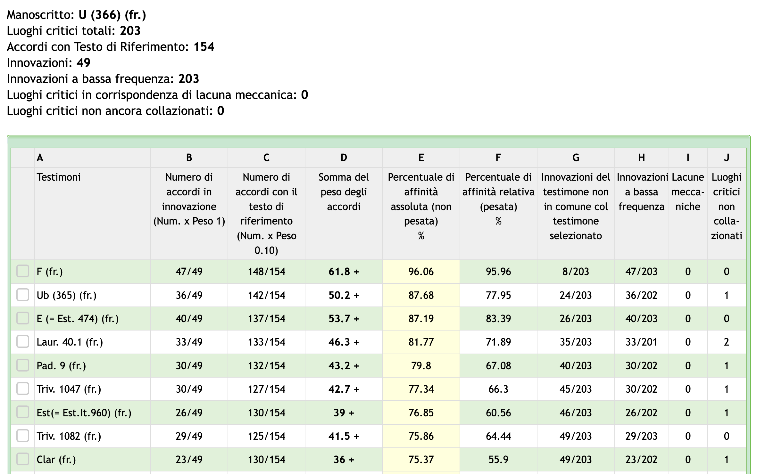Tick the Clar (fr.) row checkbox

tap(23, 459)
